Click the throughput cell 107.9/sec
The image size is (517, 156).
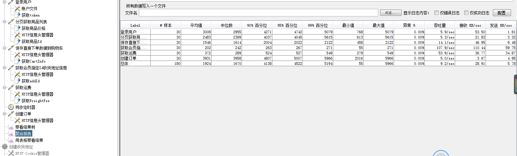440,48
